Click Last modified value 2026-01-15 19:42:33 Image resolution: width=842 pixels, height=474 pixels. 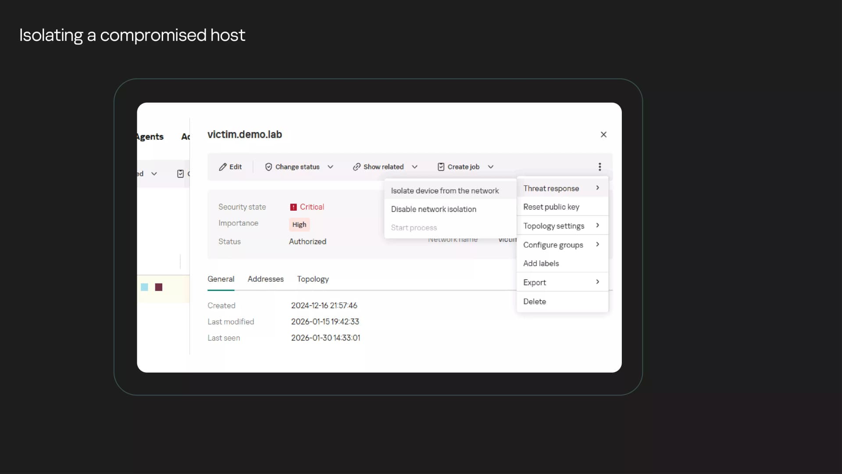[x=325, y=322]
